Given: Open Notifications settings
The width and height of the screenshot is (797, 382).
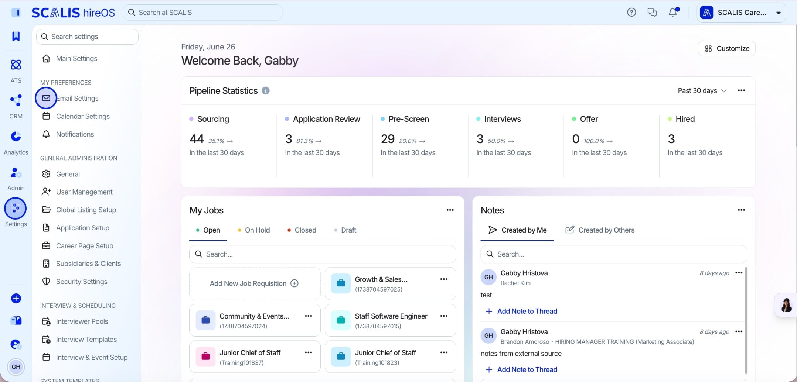Looking at the screenshot, I should (68, 134).
